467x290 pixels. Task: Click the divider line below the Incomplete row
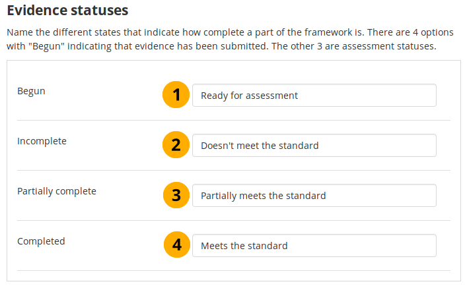[x=233, y=170]
